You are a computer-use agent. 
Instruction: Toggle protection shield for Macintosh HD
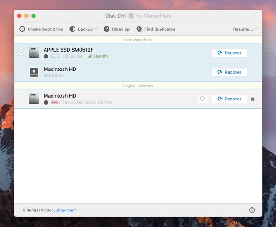point(202,99)
